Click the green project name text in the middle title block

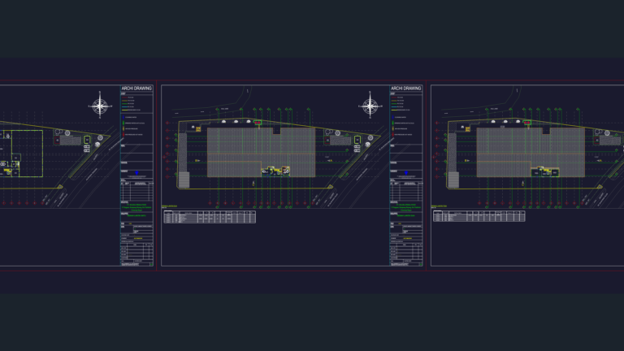pyautogui.click(x=406, y=207)
